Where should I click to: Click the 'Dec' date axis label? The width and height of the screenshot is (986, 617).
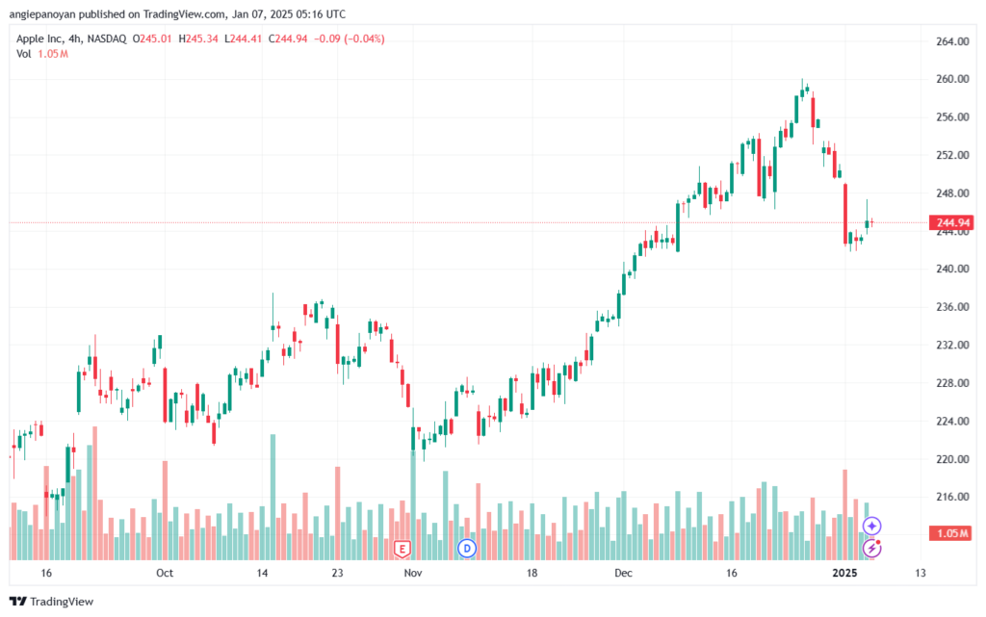coord(623,573)
